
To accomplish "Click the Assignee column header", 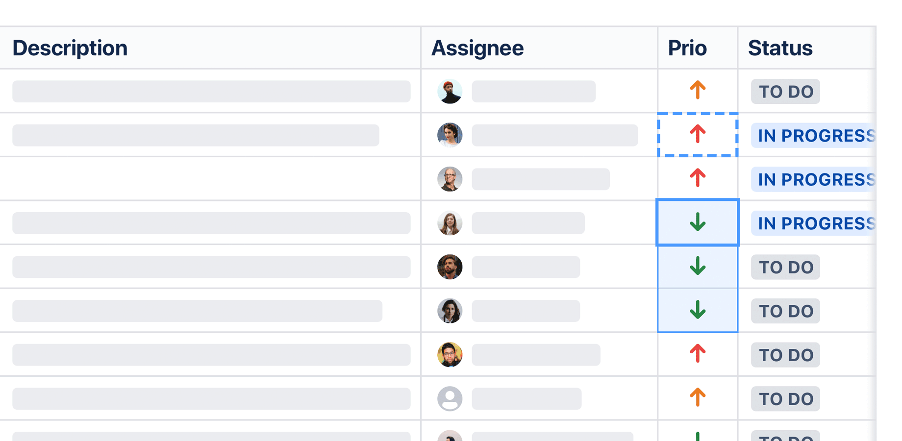I will (477, 48).
